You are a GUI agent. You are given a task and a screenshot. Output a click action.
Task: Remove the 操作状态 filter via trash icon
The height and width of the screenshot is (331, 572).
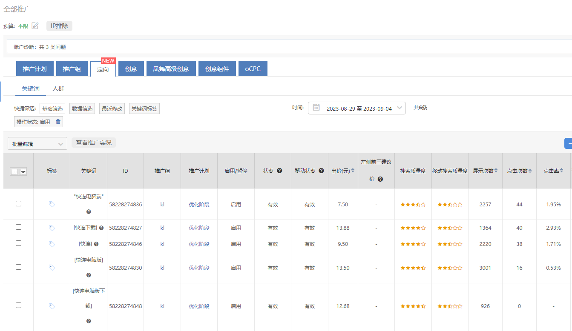coord(58,122)
